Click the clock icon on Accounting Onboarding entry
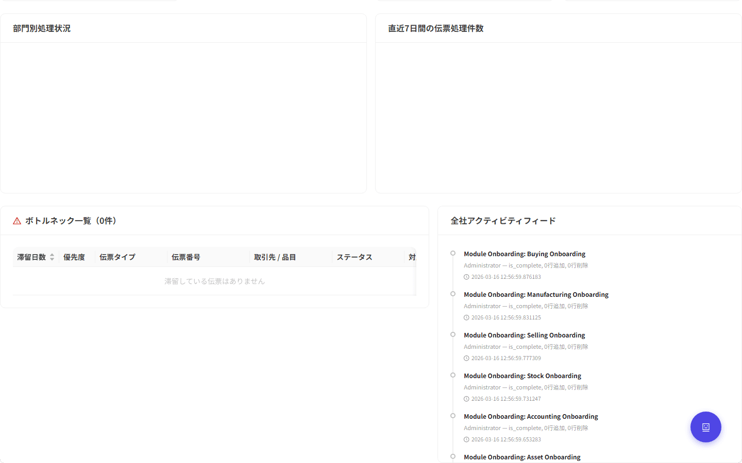The height and width of the screenshot is (463, 742). pos(466,439)
